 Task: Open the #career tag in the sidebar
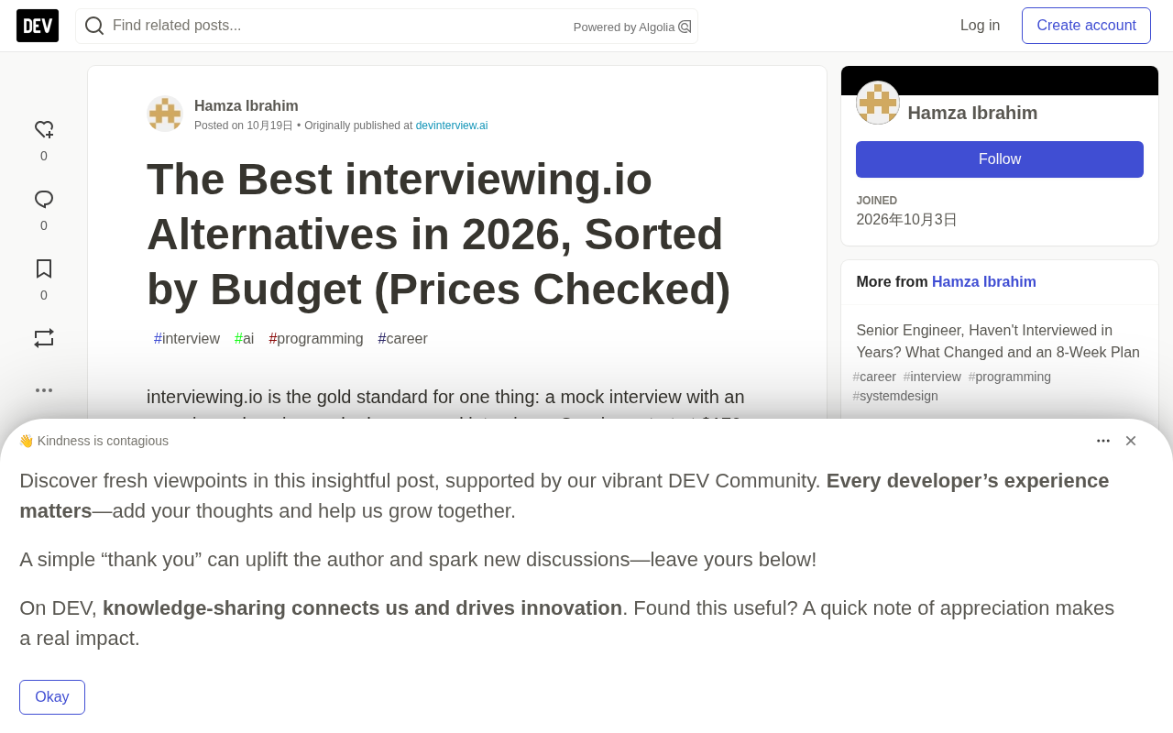click(x=874, y=377)
